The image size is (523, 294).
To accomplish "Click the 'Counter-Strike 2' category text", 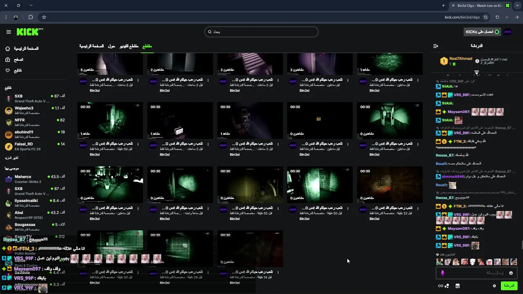I will (28, 182).
